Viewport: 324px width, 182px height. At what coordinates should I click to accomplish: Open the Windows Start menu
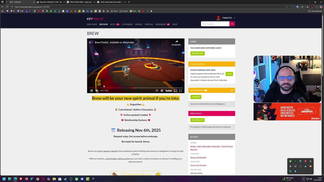click(x=4, y=179)
